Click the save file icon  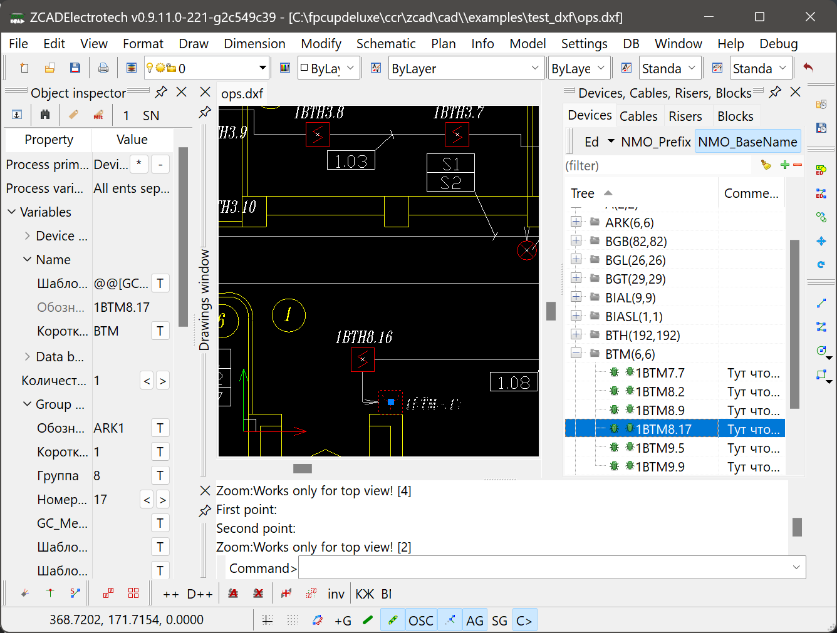coord(75,67)
